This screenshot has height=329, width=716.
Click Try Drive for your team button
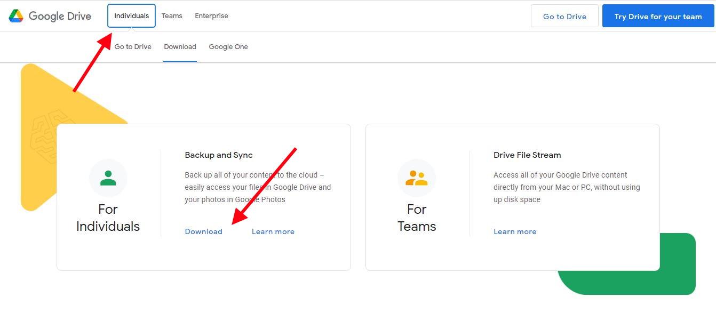658,16
